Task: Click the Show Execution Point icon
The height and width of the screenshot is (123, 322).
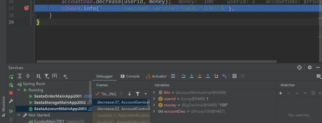Action: pyautogui.click(x=173, y=76)
